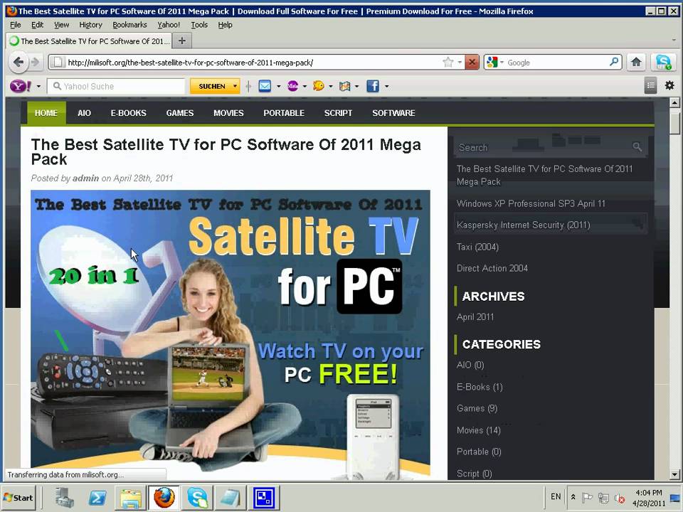Viewport: 683px width, 512px height.
Task: Click the admin author link
Action: coord(85,178)
